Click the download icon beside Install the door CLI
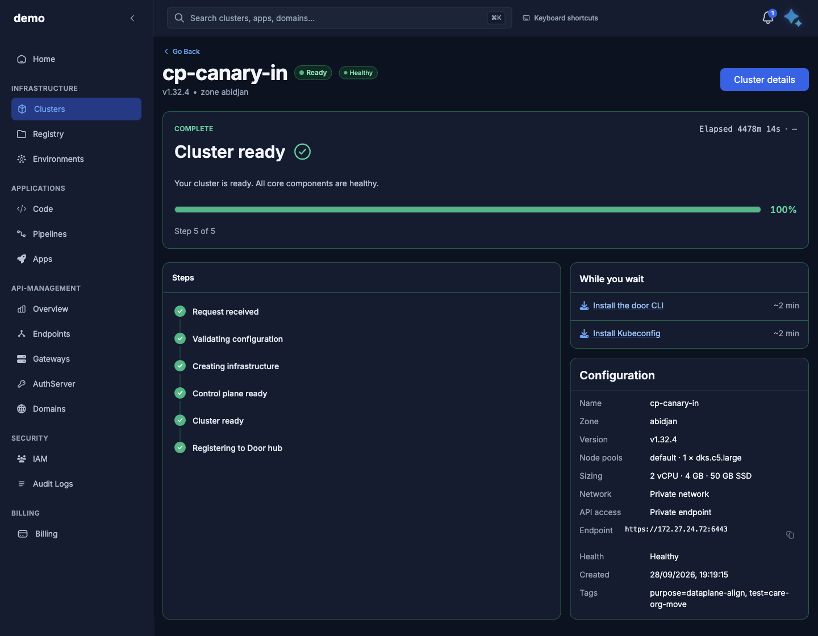818x636 pixels. click(x=584, y=306)
